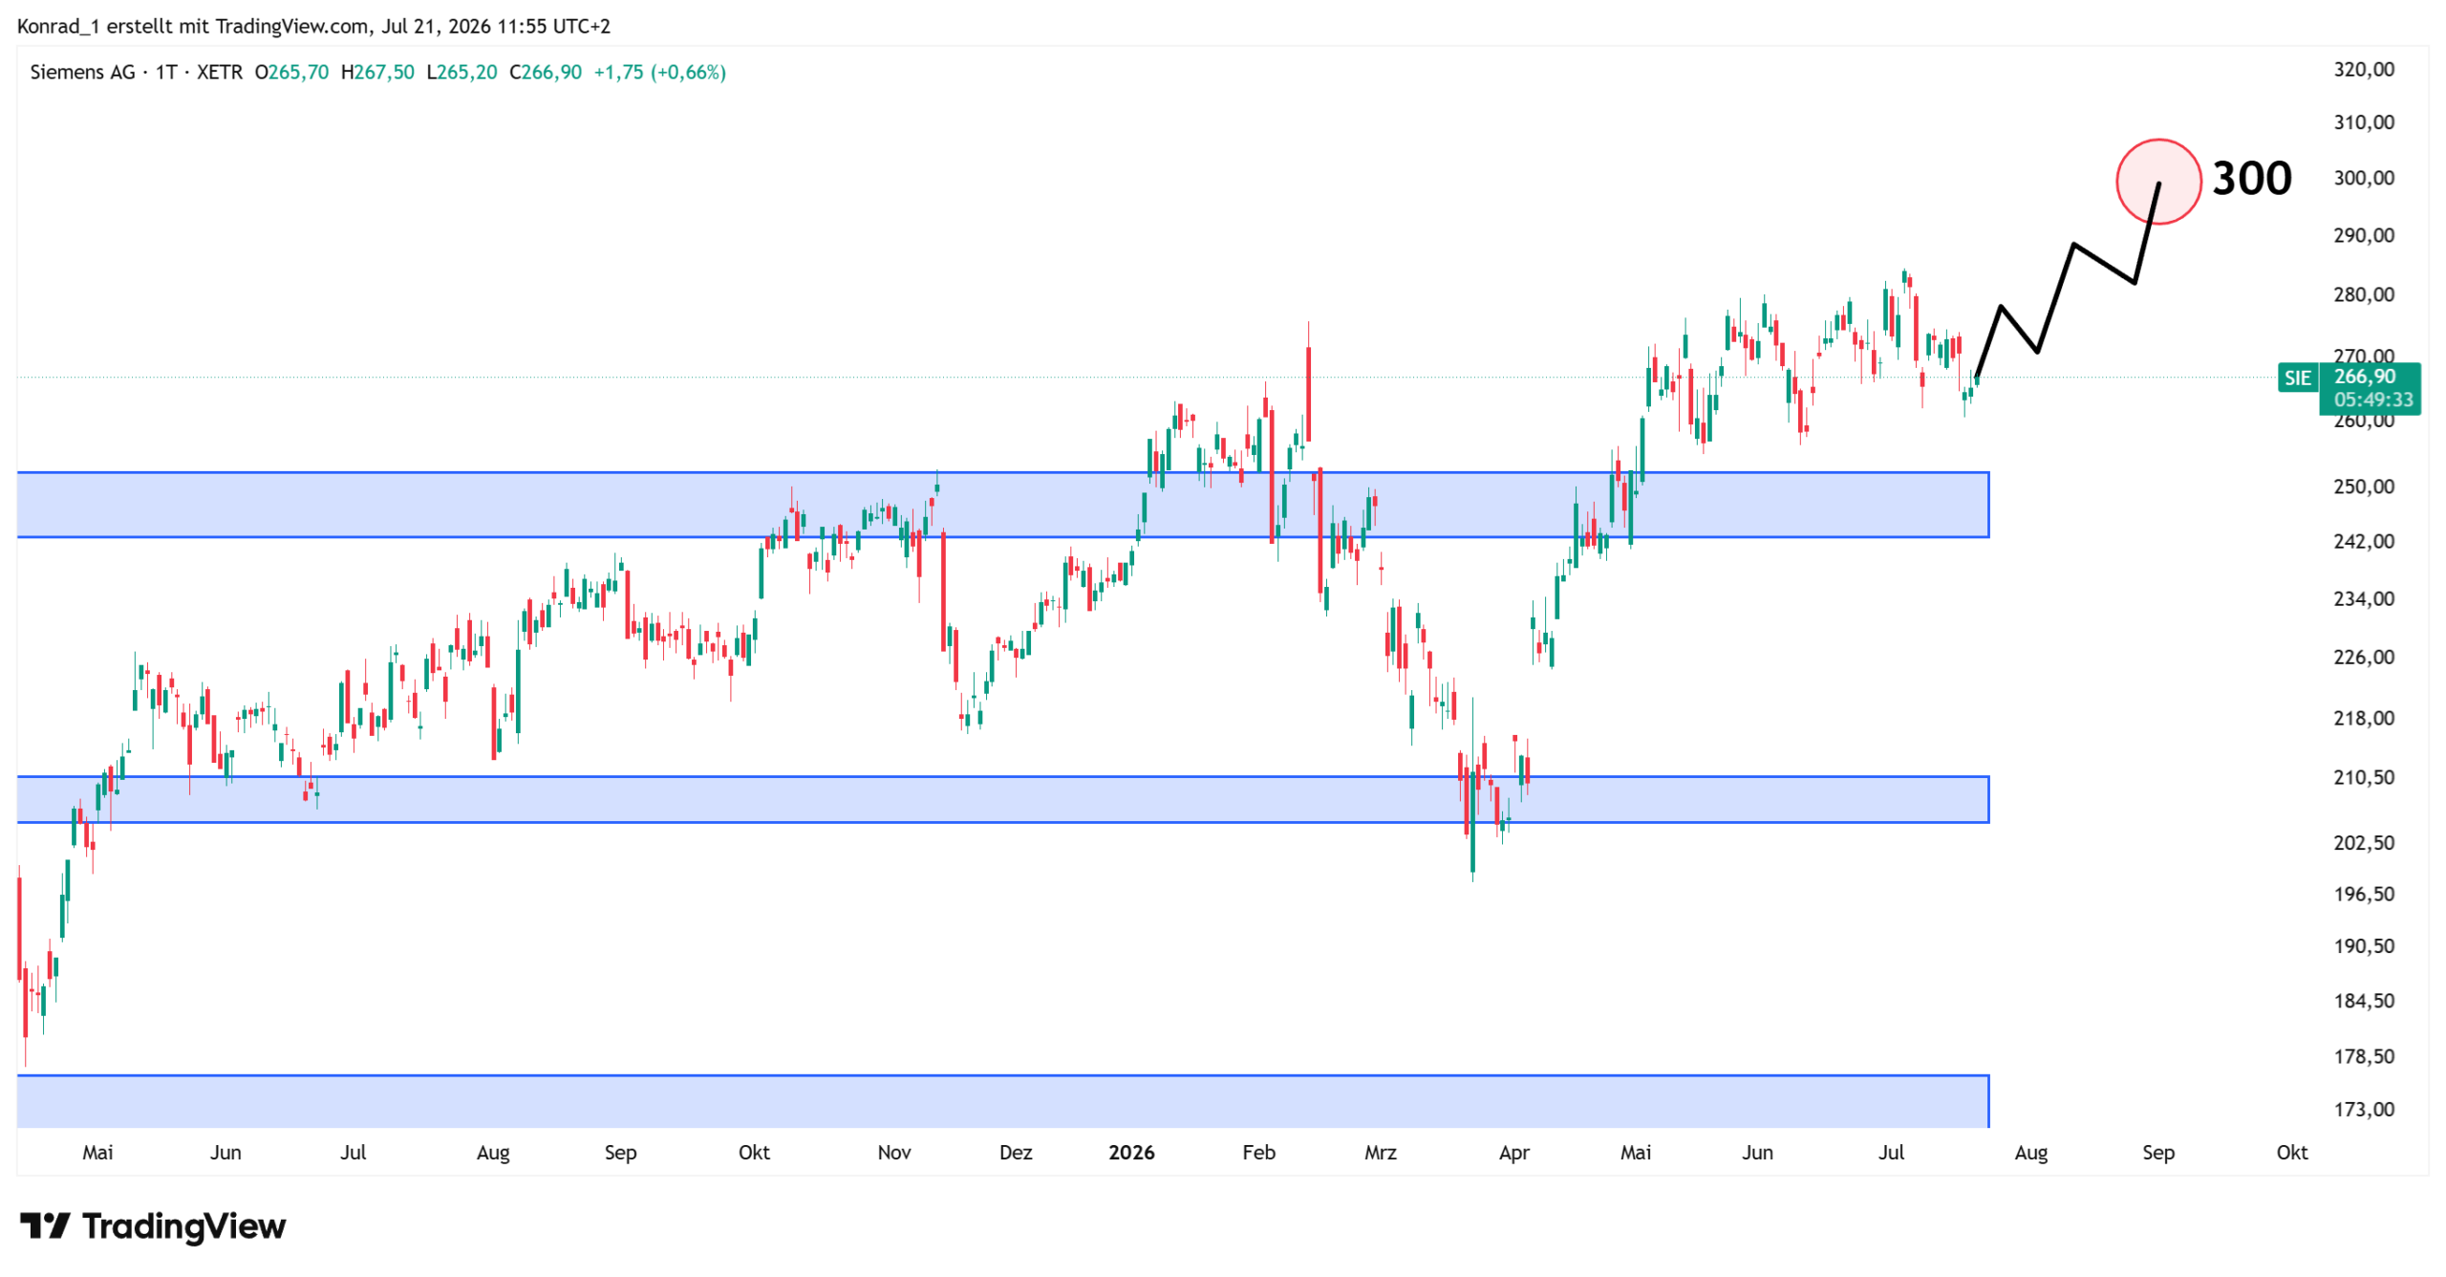Click the 250,00 price axis label

pyautogui.click(x=2363, y=487)
